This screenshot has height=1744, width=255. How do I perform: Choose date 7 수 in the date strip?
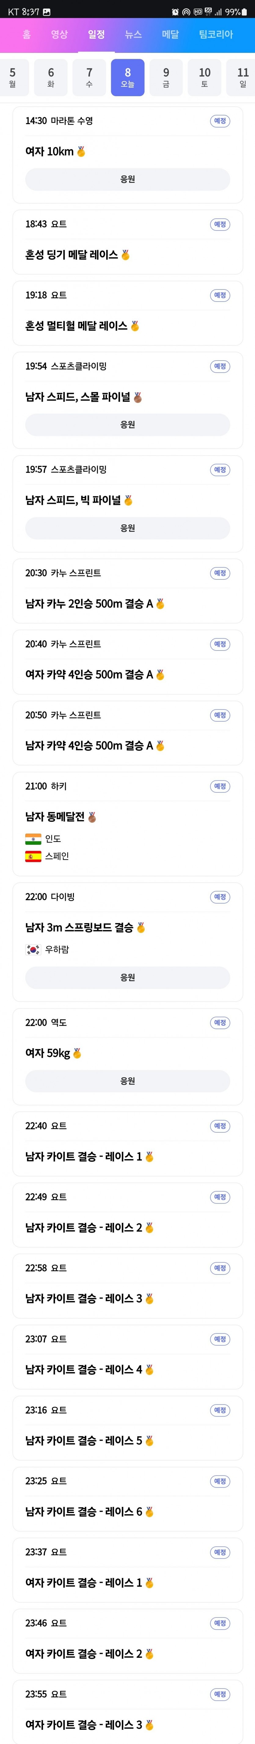tap(89, 77)
